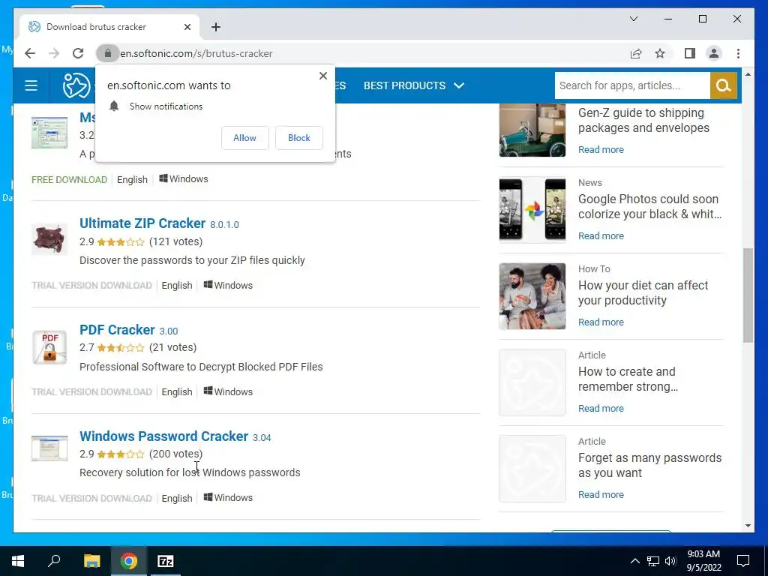Click the Chrome taskbar icon
The width and height of the screenshot is (768, 576).
[x=129, y=561]
